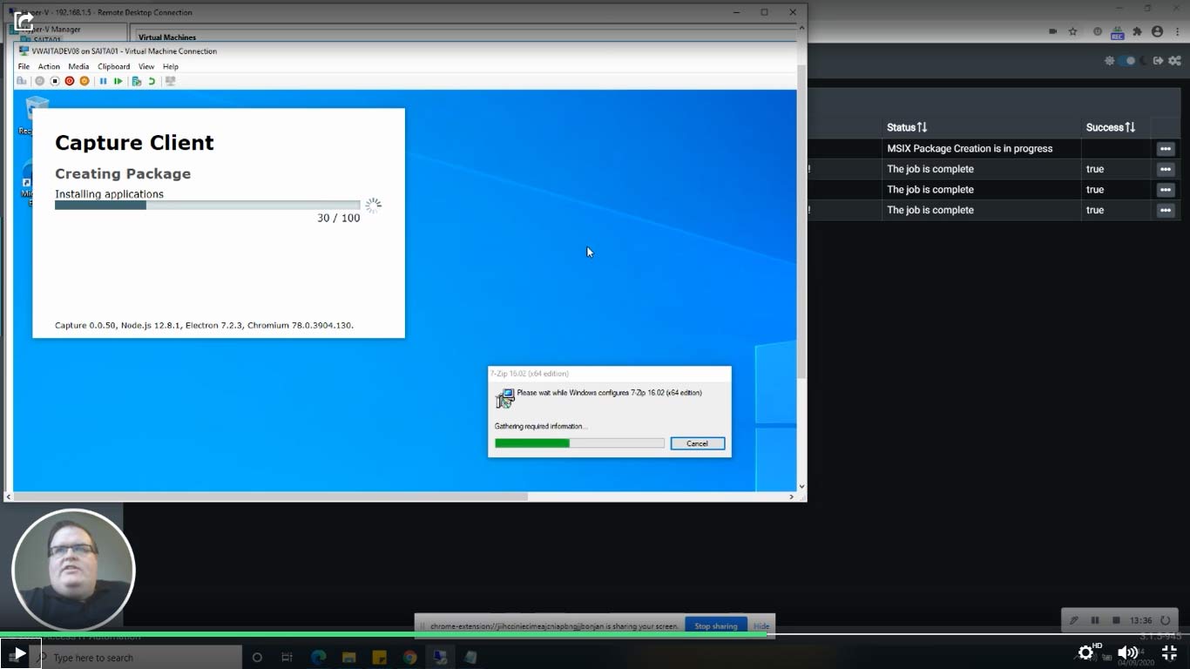This screenshot has width=1190, height=669.
Task: Click the logout icon in web app header
Action: click(1158, 61)
